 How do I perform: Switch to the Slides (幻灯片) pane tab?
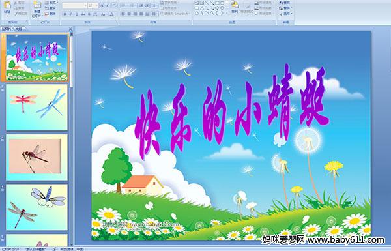(7, 29)
